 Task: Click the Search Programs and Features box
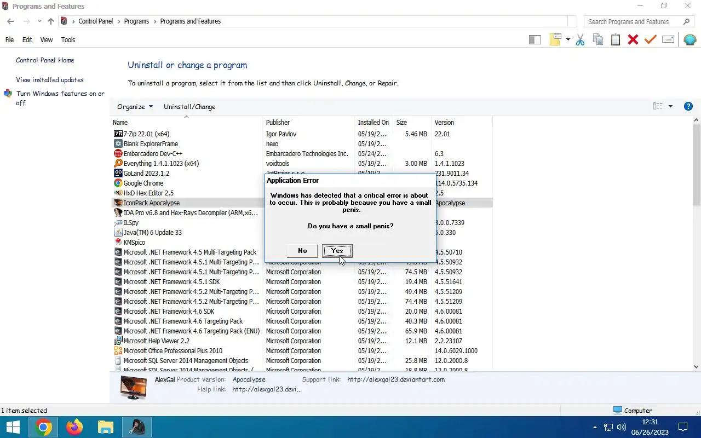[633, 21]
